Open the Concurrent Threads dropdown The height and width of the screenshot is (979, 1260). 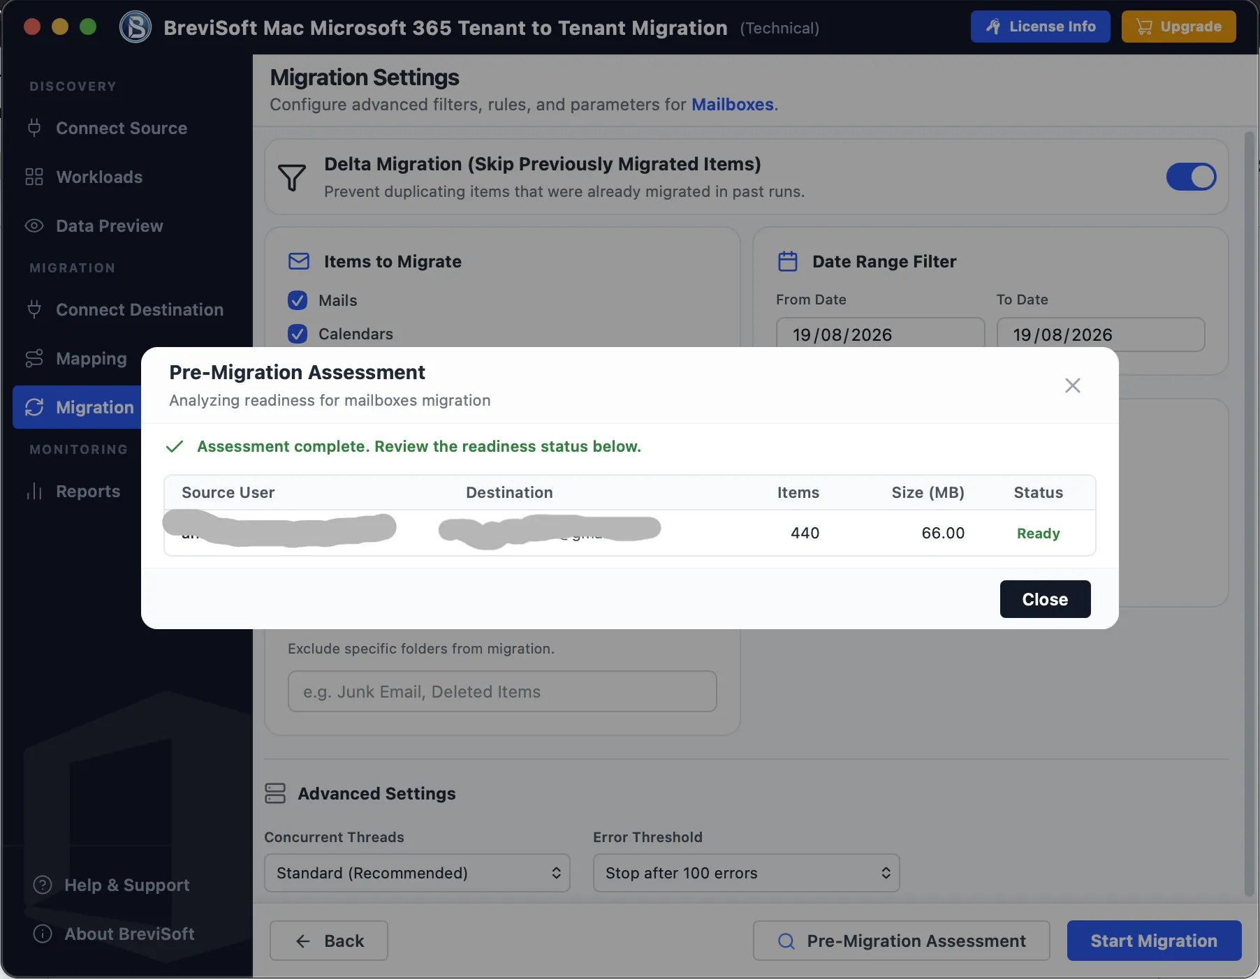[x=417, y=873]
